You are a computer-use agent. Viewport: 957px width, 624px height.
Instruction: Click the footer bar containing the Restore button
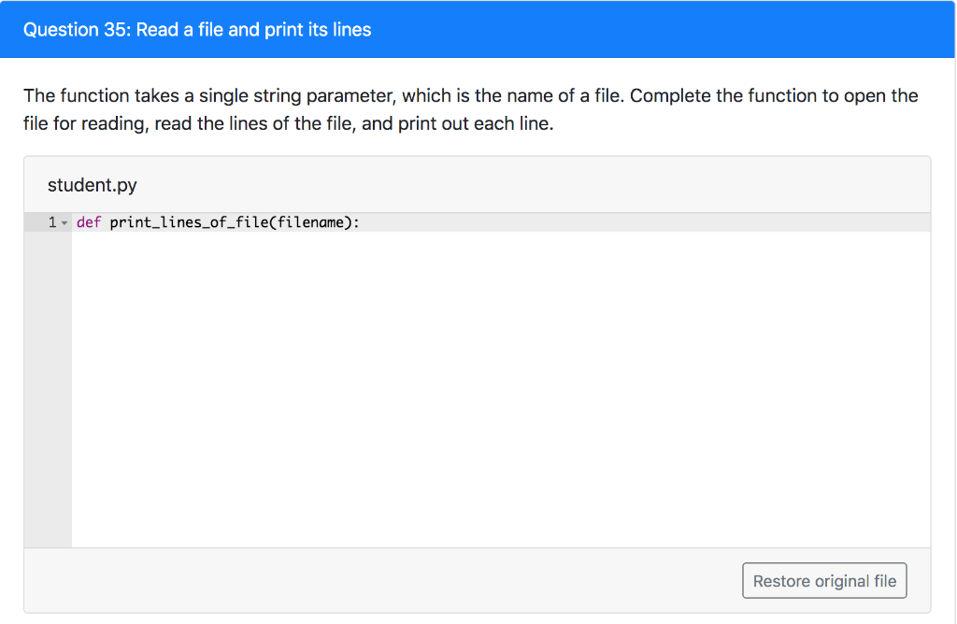pyautogui.click(x=374, y=580)
